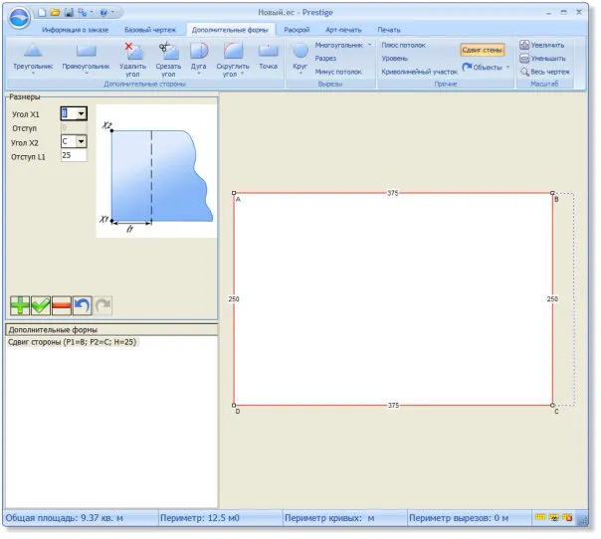The width and height of the screenshot is (601, 539).
Task: Open the Печать tab
Action: point(389,30)
